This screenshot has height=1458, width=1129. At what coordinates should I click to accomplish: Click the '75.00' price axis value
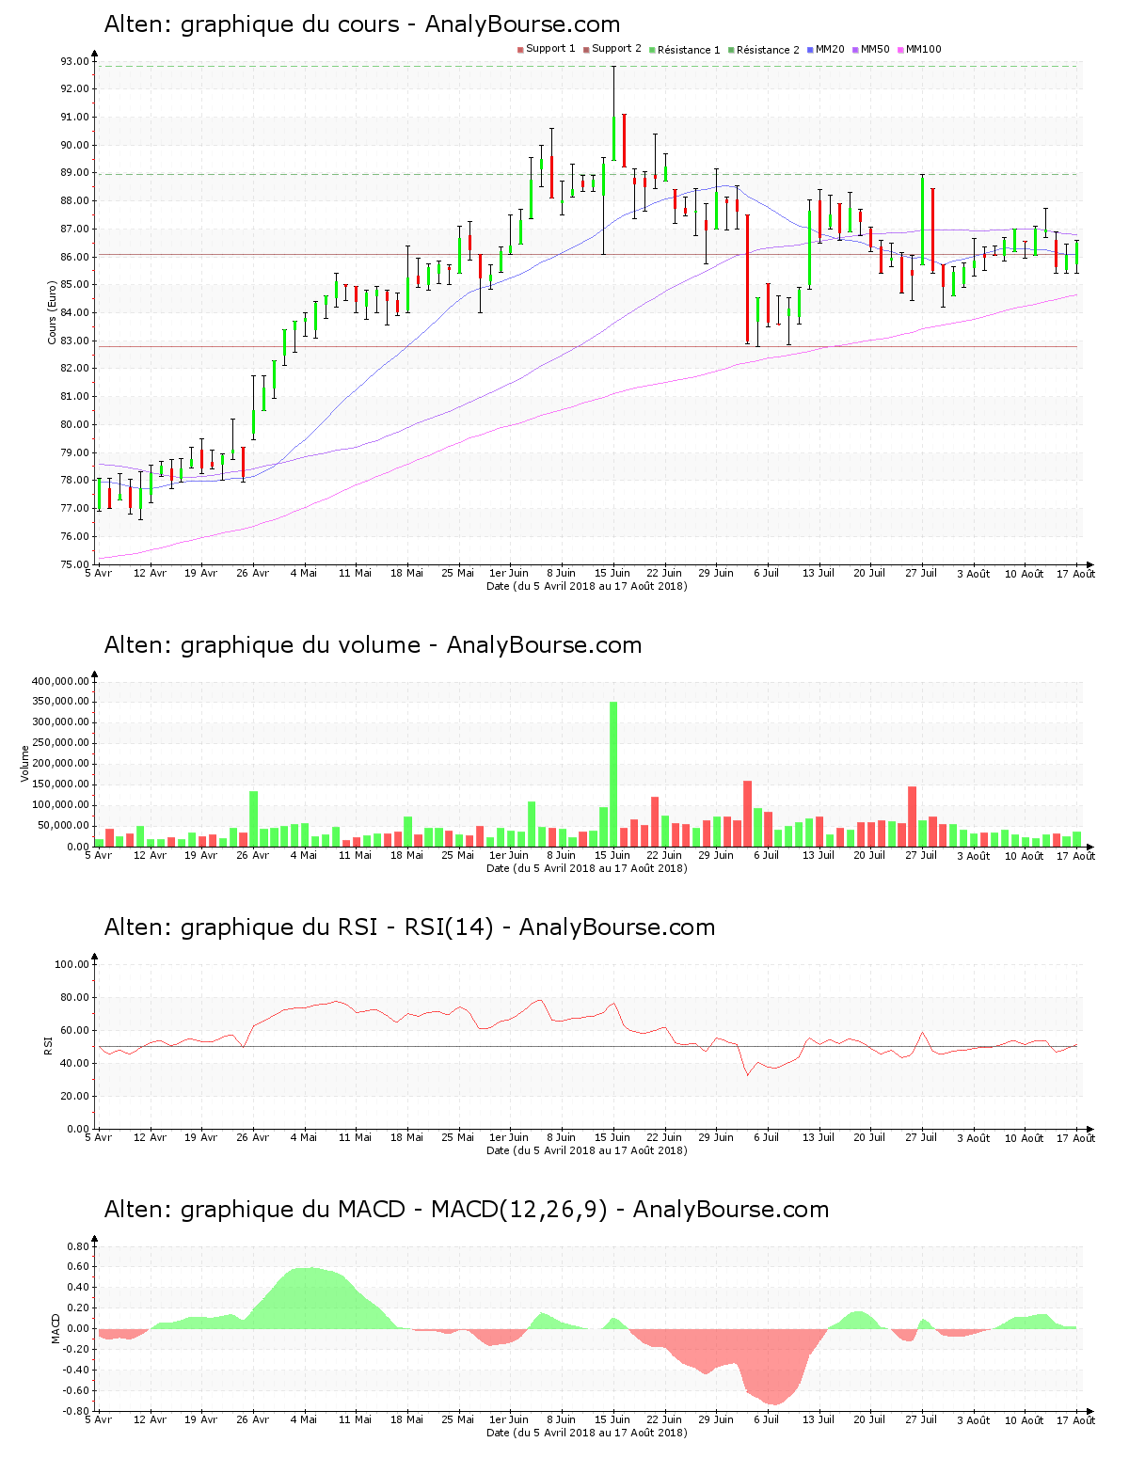(x=75, y=564)
